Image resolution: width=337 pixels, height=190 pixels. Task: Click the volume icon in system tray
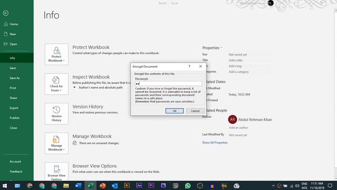297,186
